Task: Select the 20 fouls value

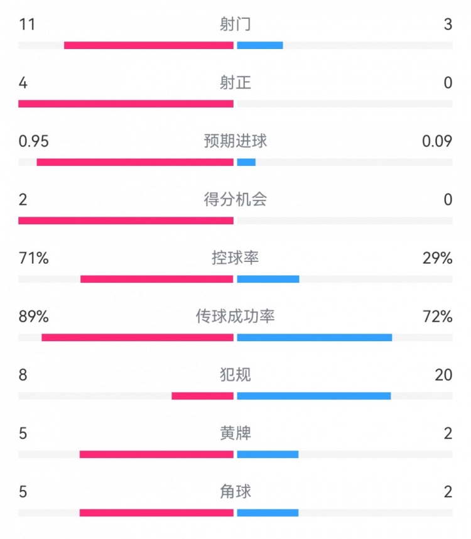Action: [x=443, y=375]
